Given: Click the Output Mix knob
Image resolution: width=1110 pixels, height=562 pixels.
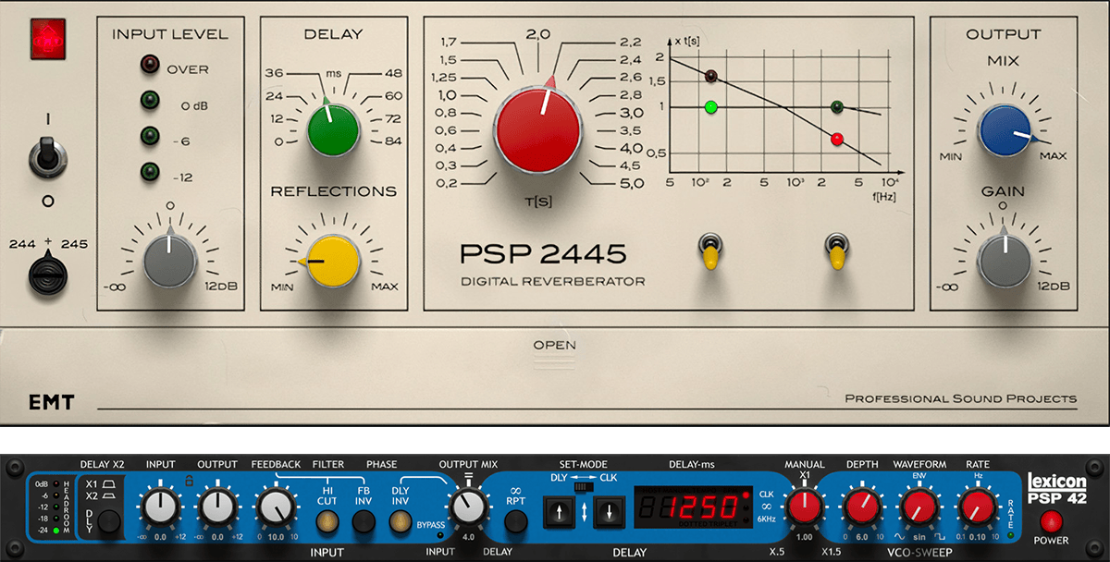Looking at the screenshot, I should coord(469,506).
